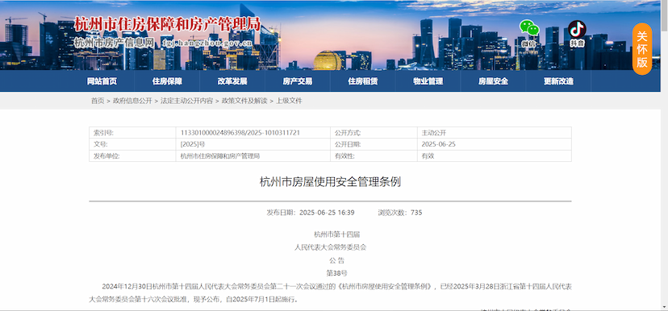Screen dimensions: 668x311
Task: Go to 政府信息公开 in the breadcrumb
Action: click(132, 101)
